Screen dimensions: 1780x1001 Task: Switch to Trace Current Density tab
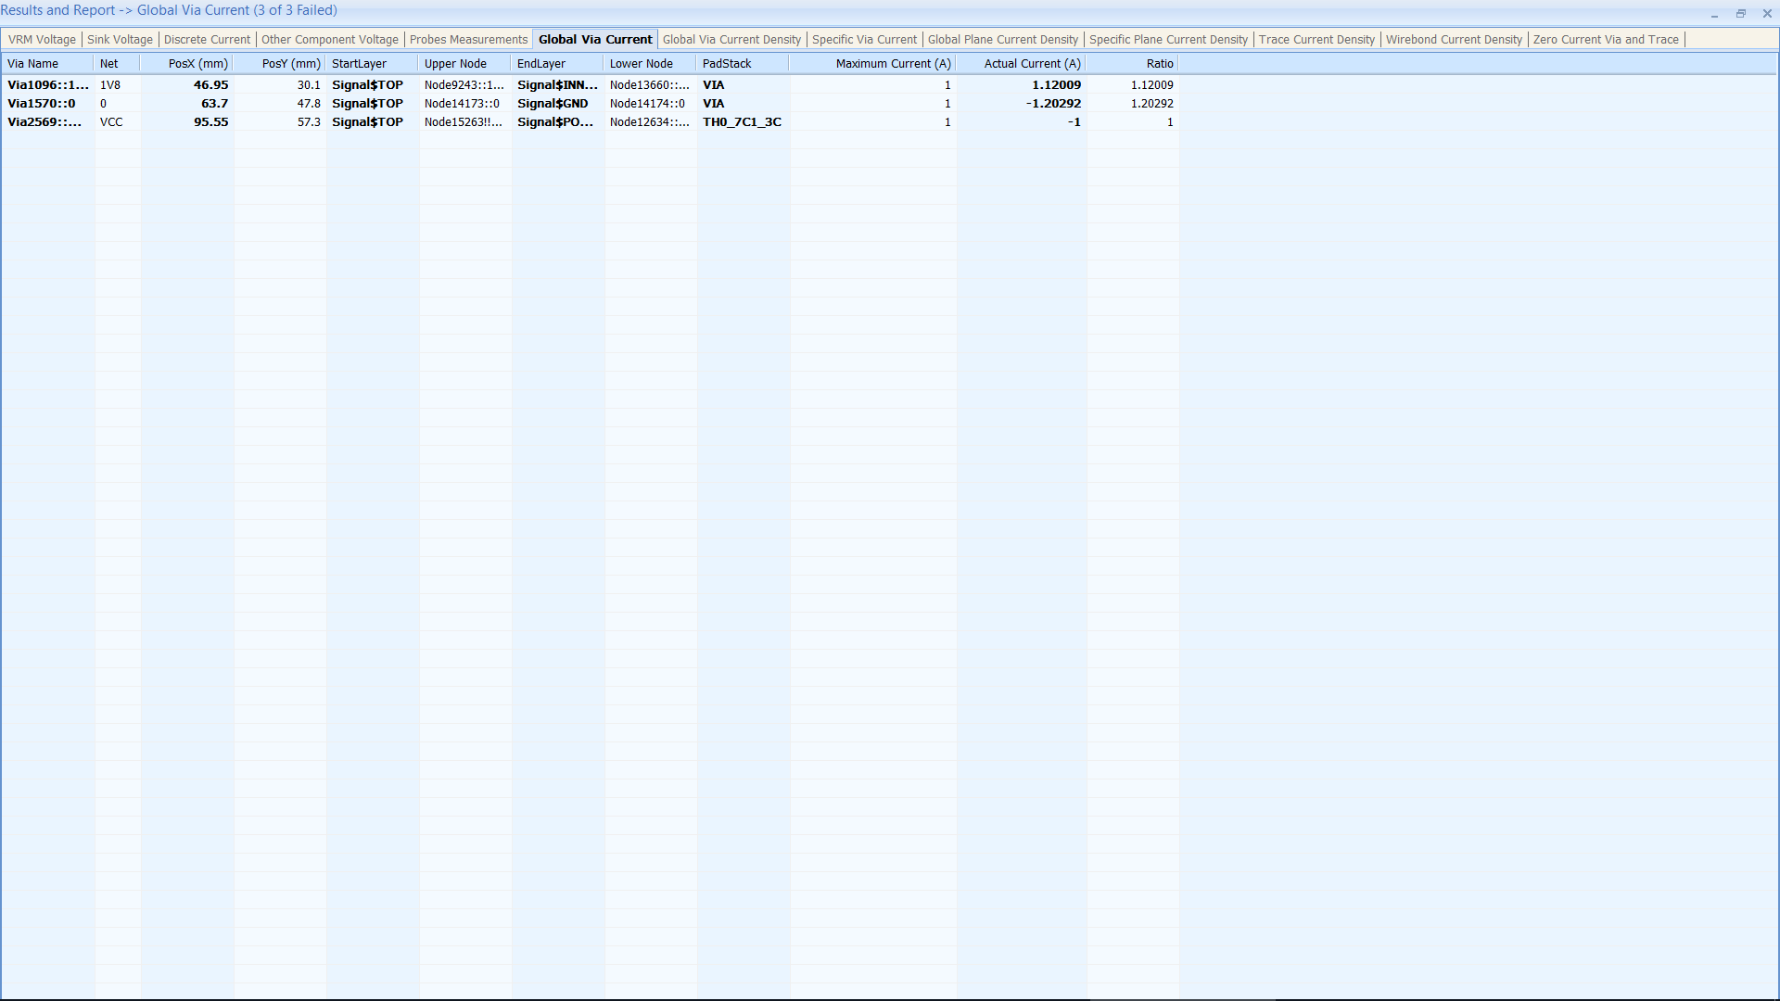[x=1316, y=40]
